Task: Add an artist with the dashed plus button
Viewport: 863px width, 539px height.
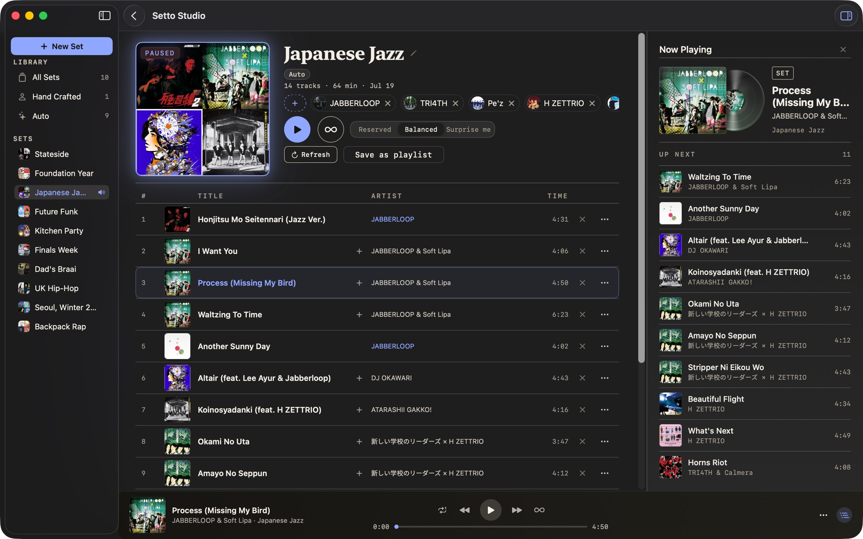Action: click(x=295, y=103)
